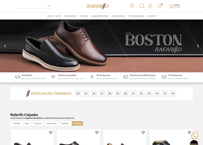Open the shopping cart icon
Screen dimensions: 203x145
(x=171, y=6)
